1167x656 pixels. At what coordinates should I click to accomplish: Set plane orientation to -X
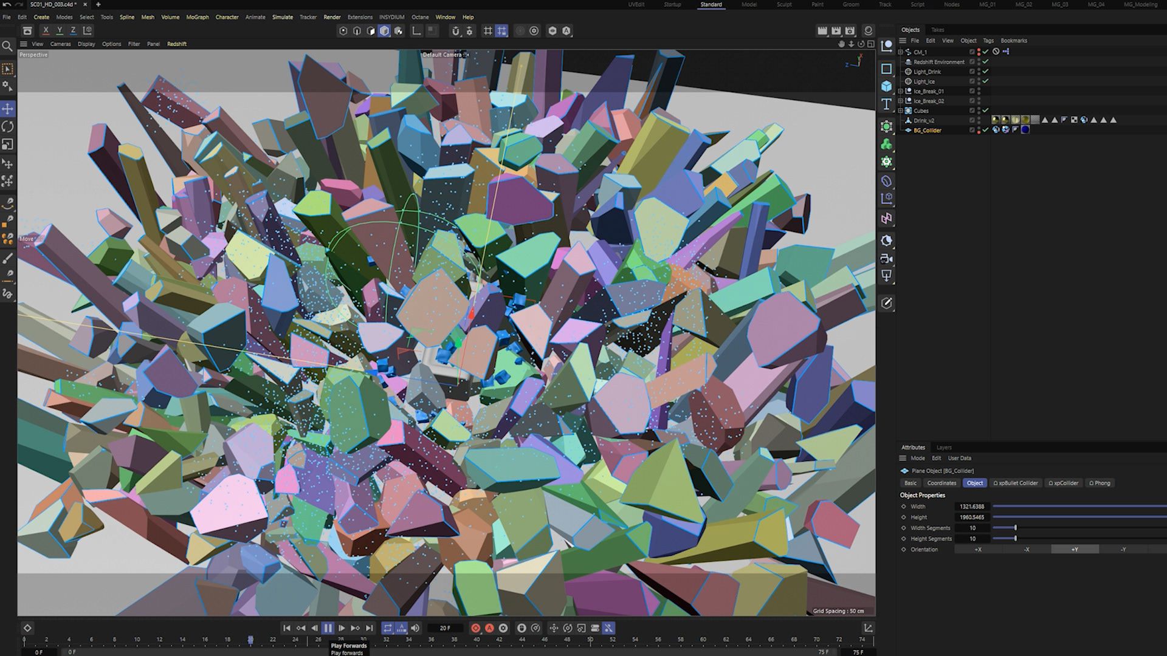[1027, 549]
